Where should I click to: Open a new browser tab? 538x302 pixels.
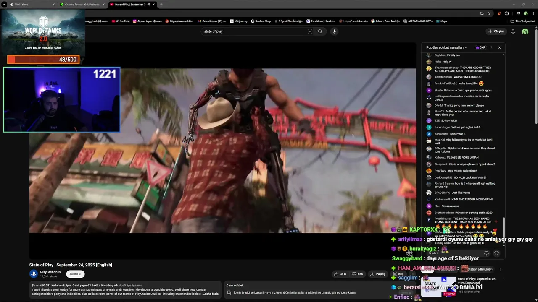coord(161,5)
